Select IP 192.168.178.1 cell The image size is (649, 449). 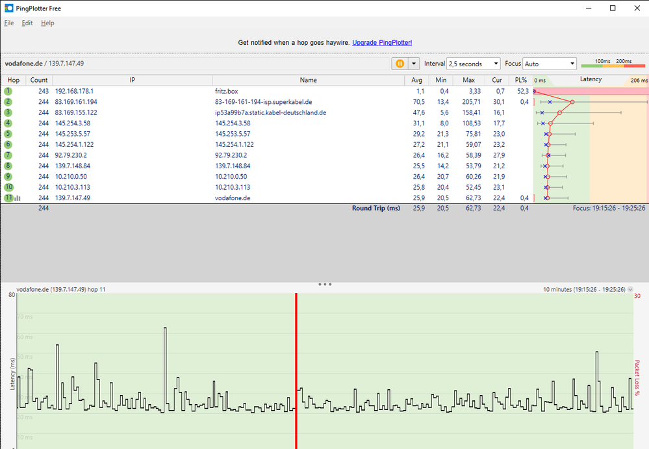[74, 91]
